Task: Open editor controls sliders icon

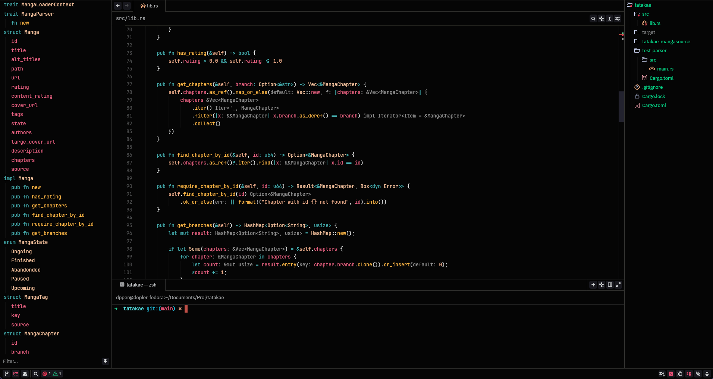Action: (x=618, y=19)
